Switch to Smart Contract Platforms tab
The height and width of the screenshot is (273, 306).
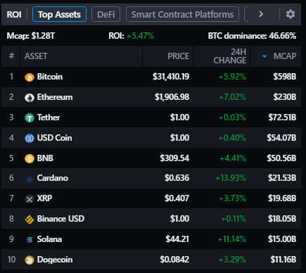coord(182,14)
